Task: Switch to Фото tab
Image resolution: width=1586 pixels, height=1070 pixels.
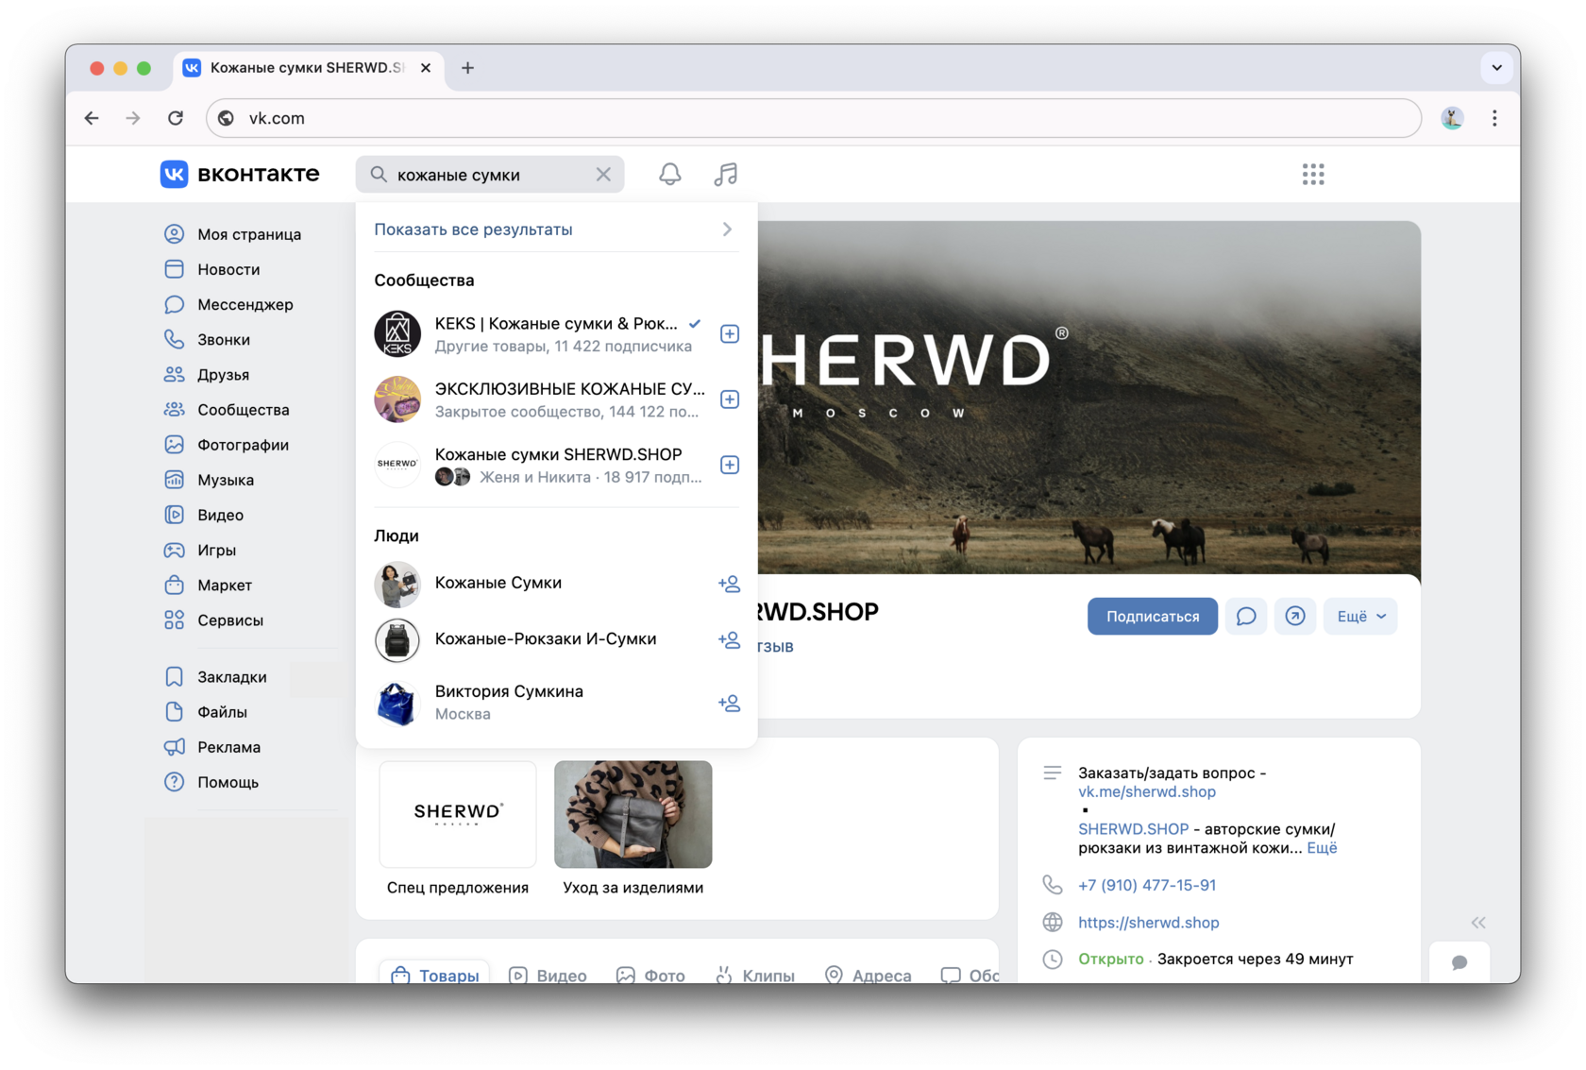Action: [x=650, y=975]
